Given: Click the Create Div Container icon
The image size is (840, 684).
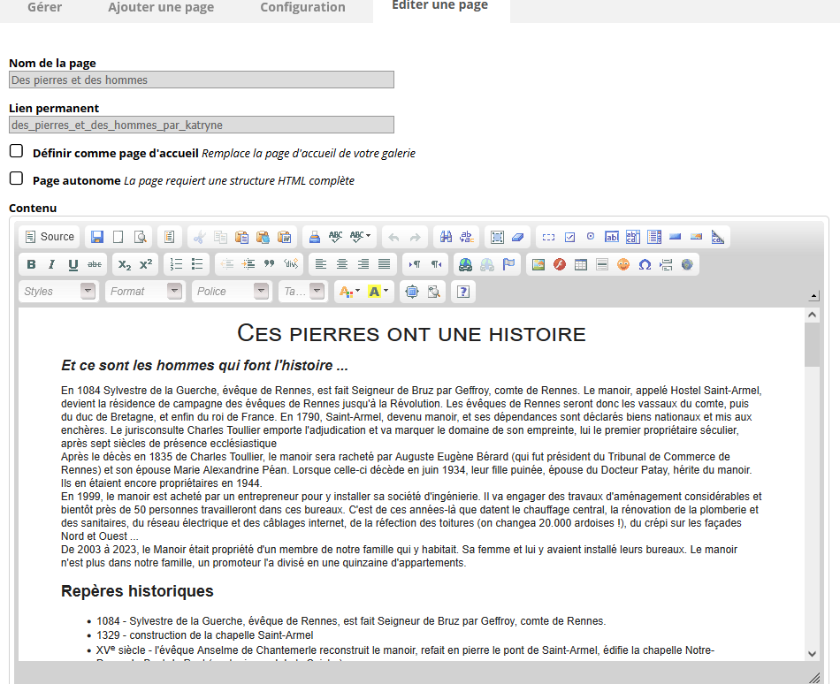Looking at the screenshot, I should pos(291,264).
